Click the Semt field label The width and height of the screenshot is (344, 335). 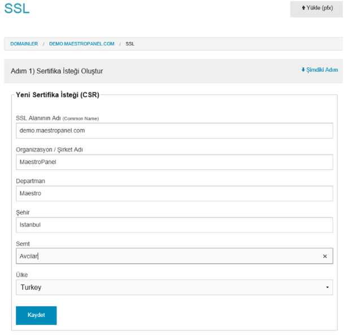click(x=23, y=244)
